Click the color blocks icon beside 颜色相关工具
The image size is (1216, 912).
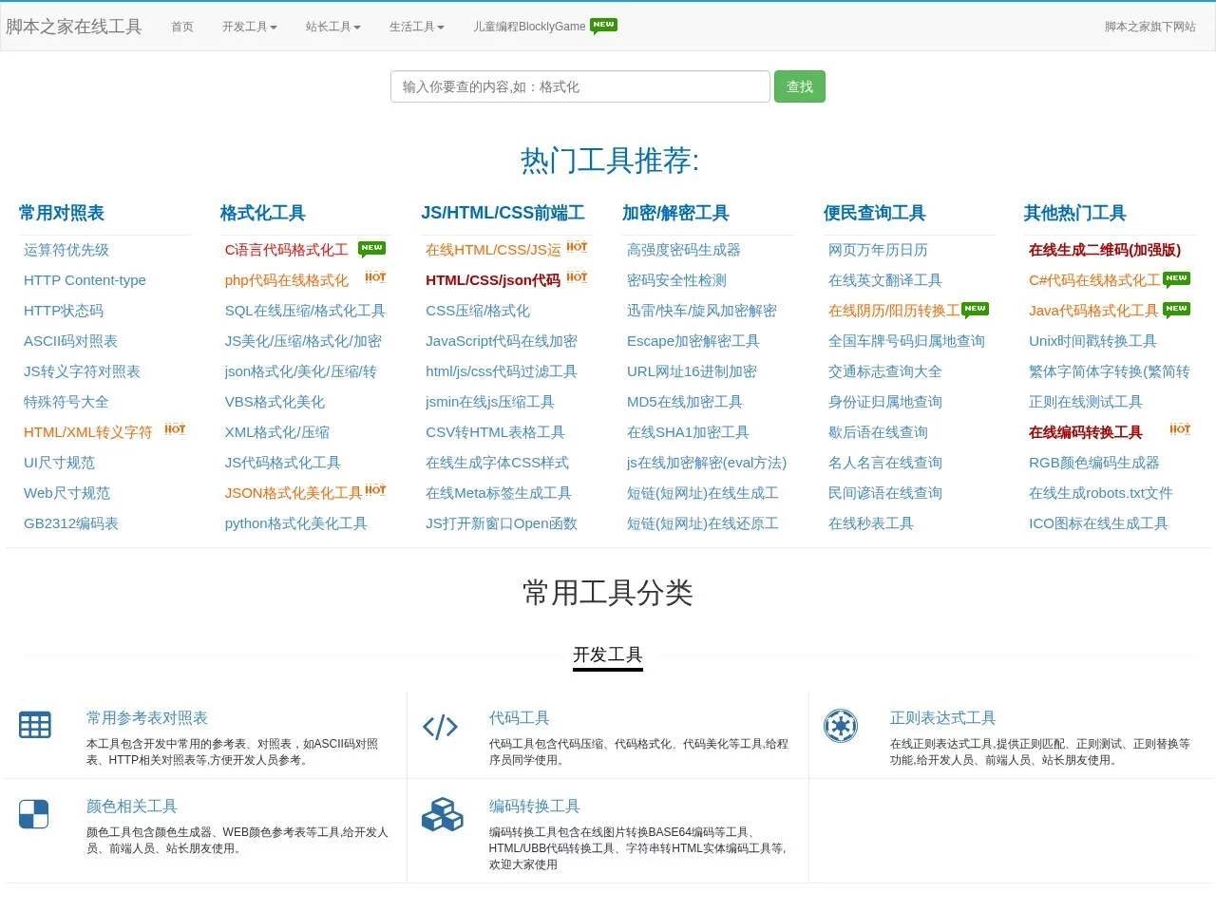point(34,813)
